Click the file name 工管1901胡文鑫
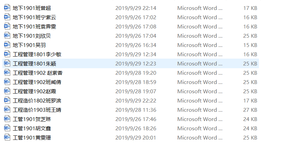The image size is (283, 145). point(32,128)
